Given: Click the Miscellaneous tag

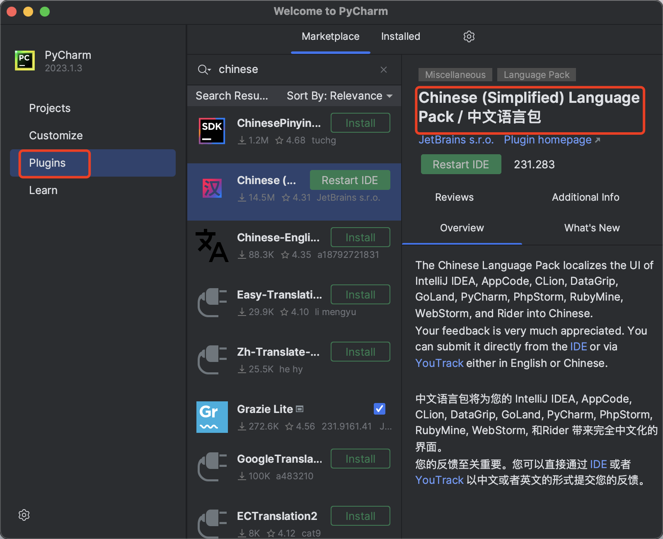Looking at the screenshot, I should tap(455, 75).
